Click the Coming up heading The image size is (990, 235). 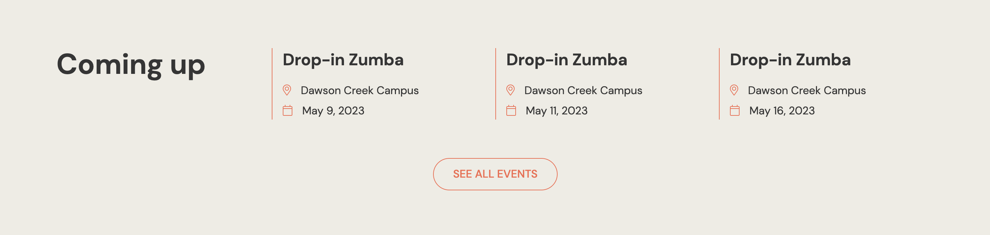pyautogui.click(x=131, y=65)
